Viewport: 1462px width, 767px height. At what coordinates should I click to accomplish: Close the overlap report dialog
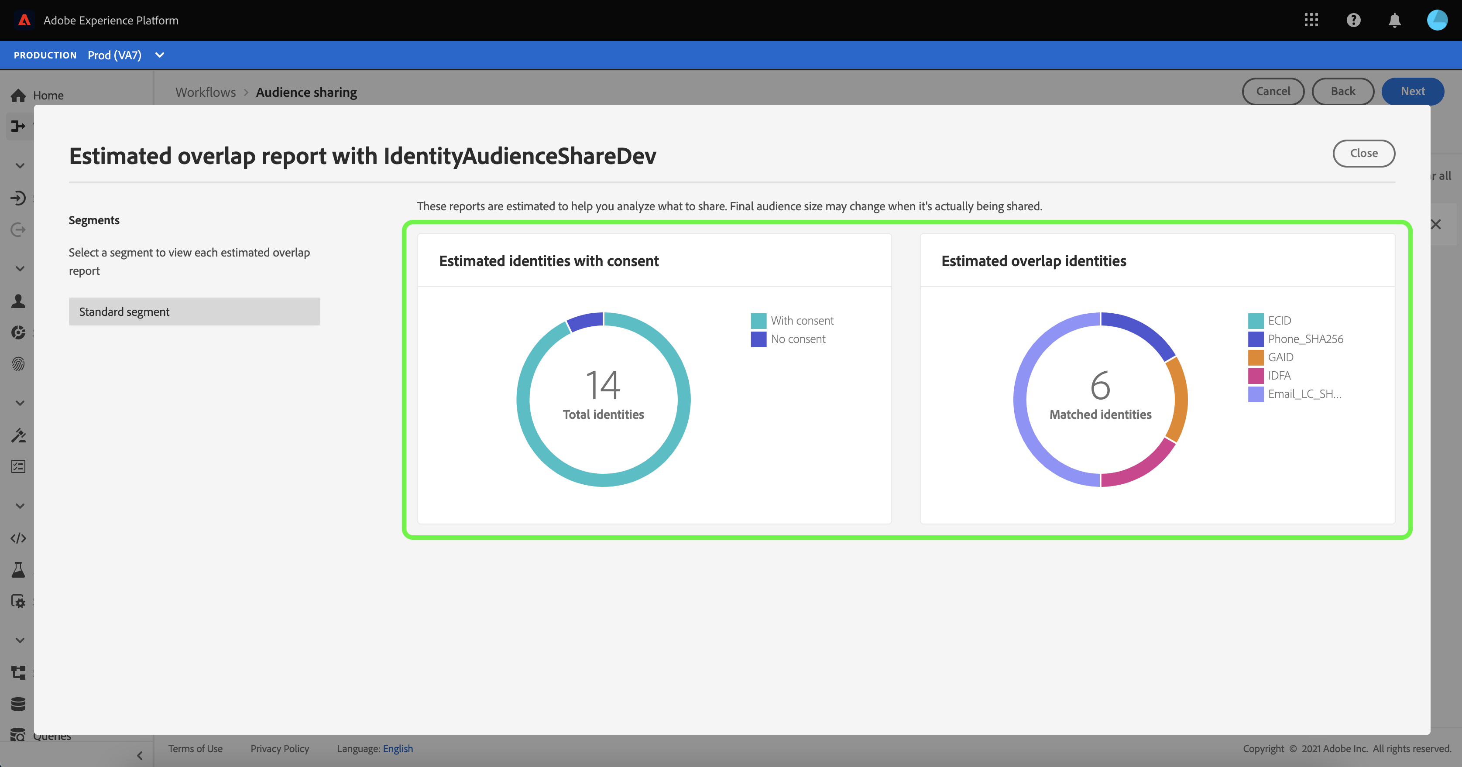click(1363, 153)
